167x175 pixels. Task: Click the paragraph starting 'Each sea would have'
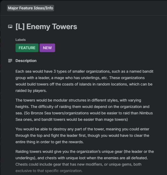click(x=84, y=81)
